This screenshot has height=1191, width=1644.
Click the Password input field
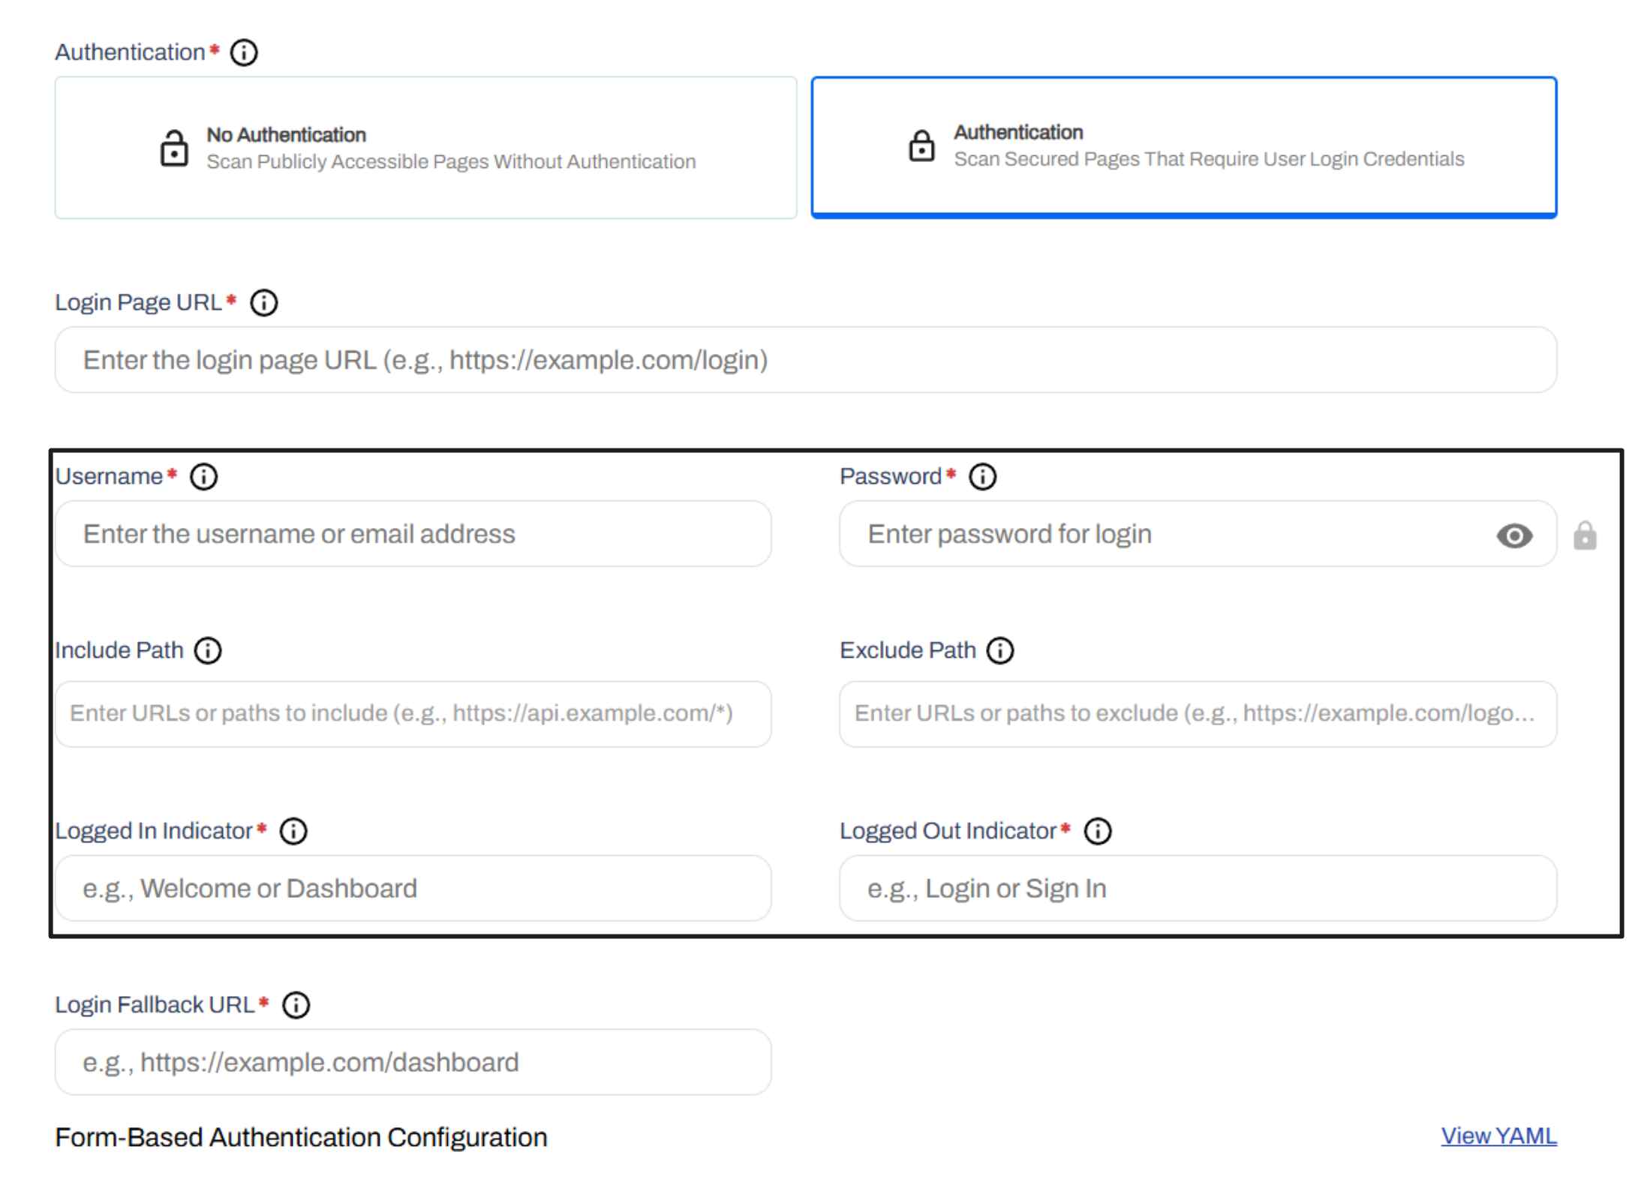tap(1163, 534)
